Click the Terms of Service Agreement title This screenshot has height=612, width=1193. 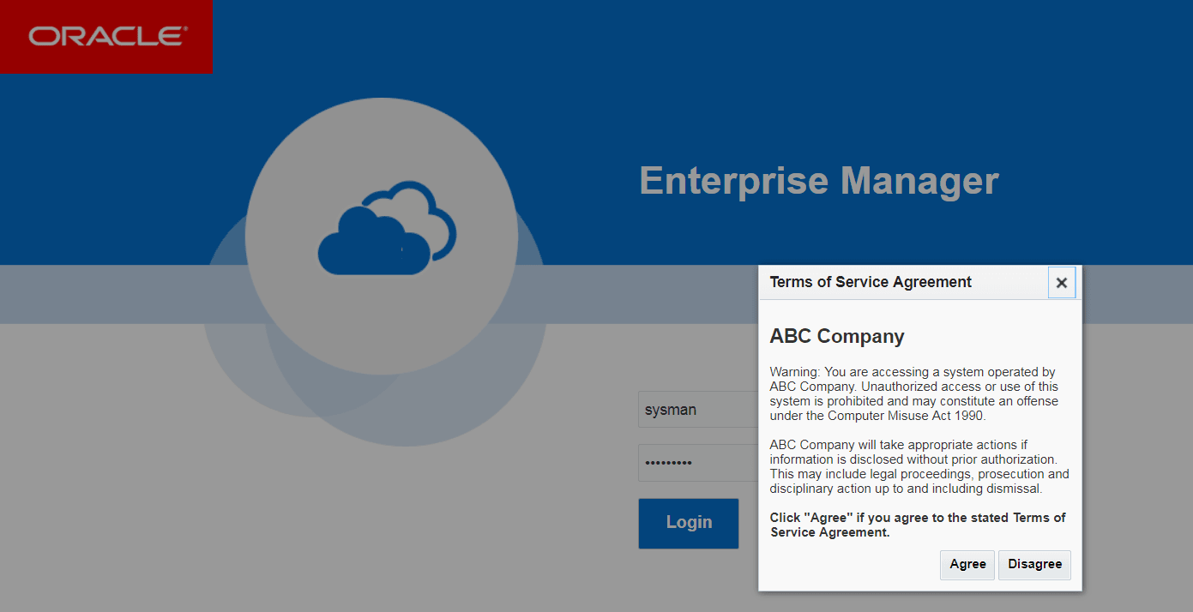coord(870,281)
